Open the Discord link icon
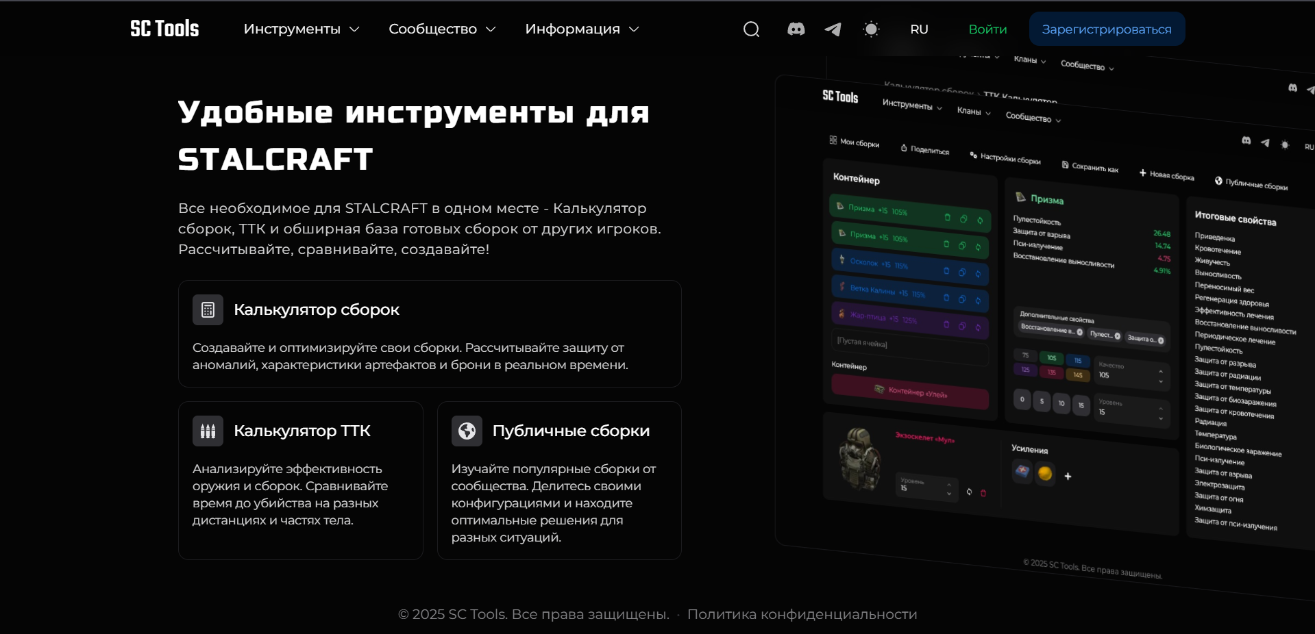1315x634 pixels. coord(796,29)
